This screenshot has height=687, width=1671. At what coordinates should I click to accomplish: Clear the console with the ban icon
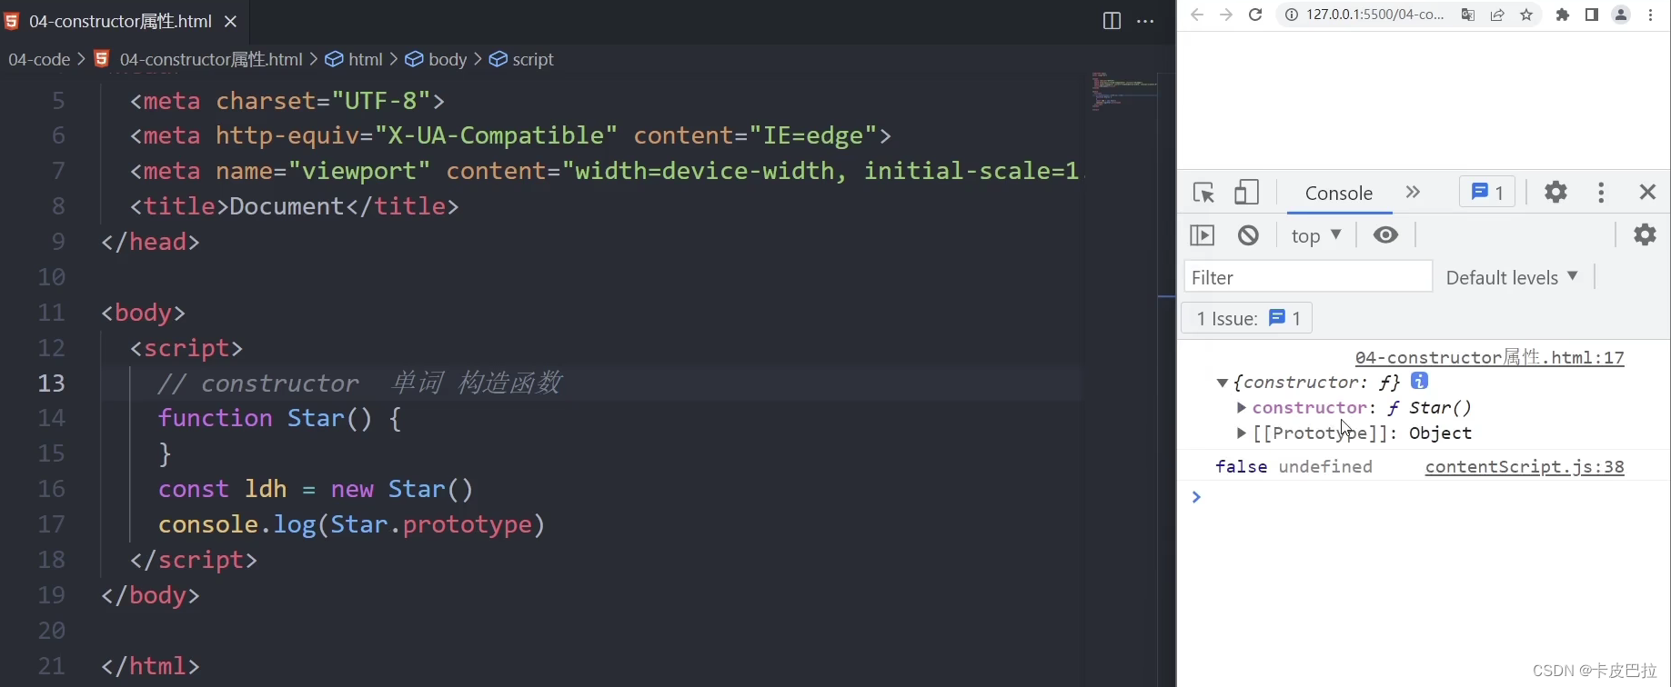click(x=1248, y=235)
